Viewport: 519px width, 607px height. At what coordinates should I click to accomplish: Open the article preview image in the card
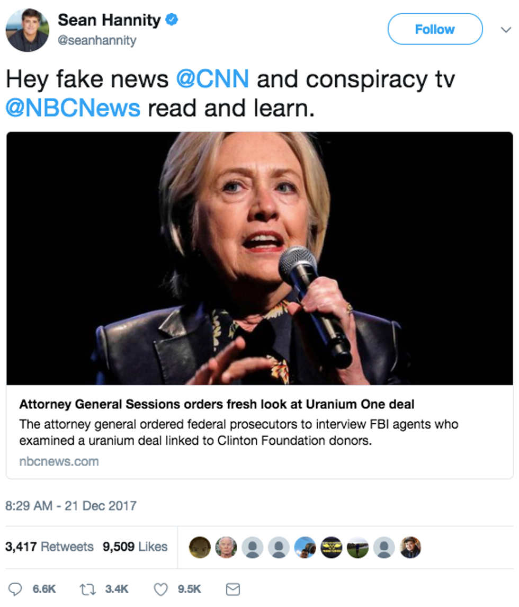259,258
